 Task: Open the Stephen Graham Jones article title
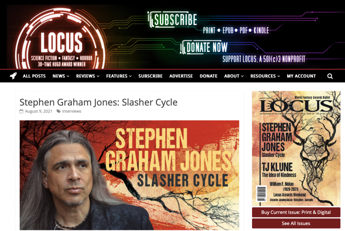(x=98, y=102)
